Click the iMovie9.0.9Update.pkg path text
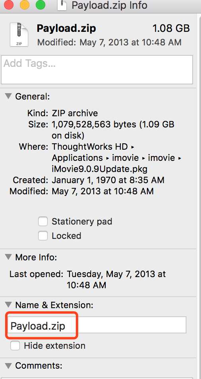 (x=99, y=169)
